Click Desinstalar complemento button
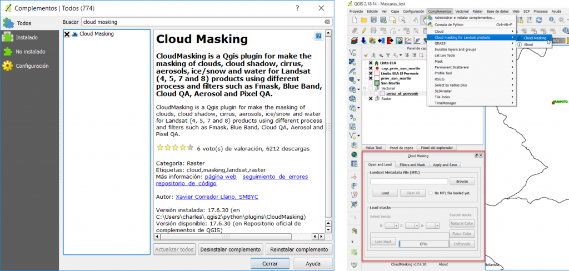 click(x=230, y=249)
